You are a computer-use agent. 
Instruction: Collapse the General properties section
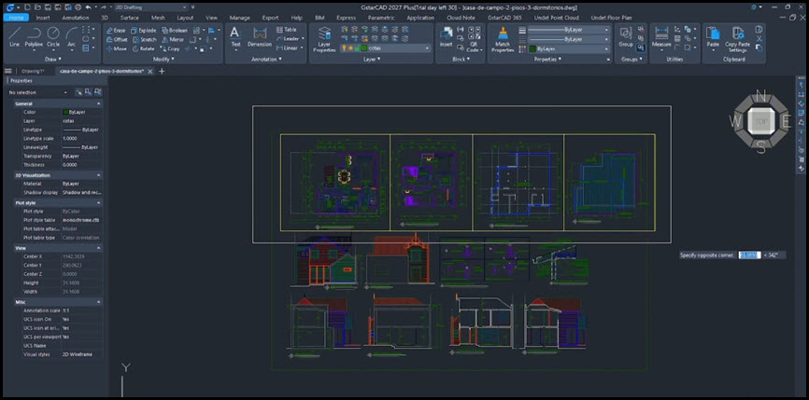[x=98, y=103]
